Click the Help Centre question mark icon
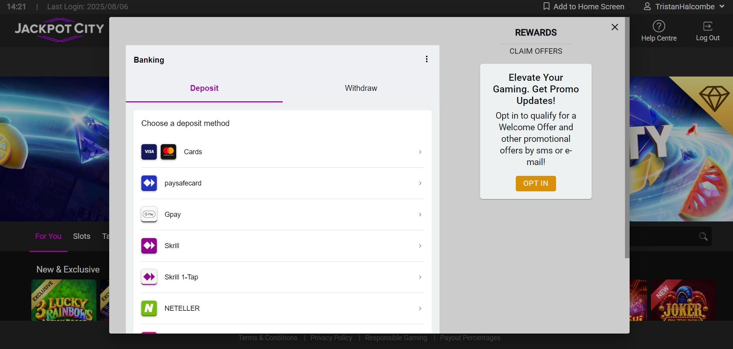Screen dimensions: 733x349 pos(659,26)
